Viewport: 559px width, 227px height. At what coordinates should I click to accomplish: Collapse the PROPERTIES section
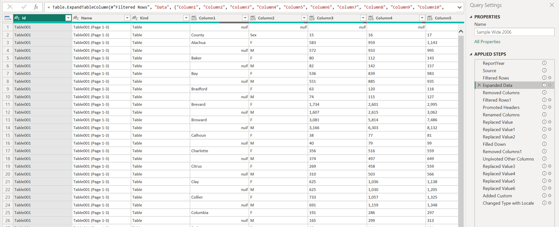pos(471,17)
